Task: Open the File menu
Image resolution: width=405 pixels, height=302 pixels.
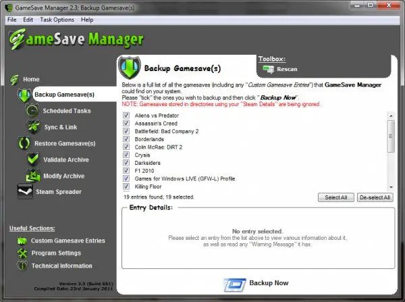Action: click(12, 20)
